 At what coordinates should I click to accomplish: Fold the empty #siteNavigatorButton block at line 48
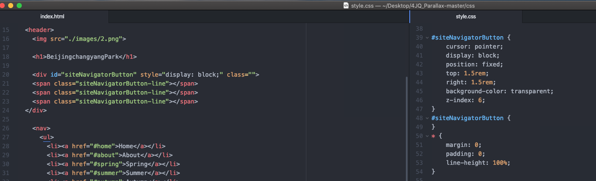click(427, 118)
